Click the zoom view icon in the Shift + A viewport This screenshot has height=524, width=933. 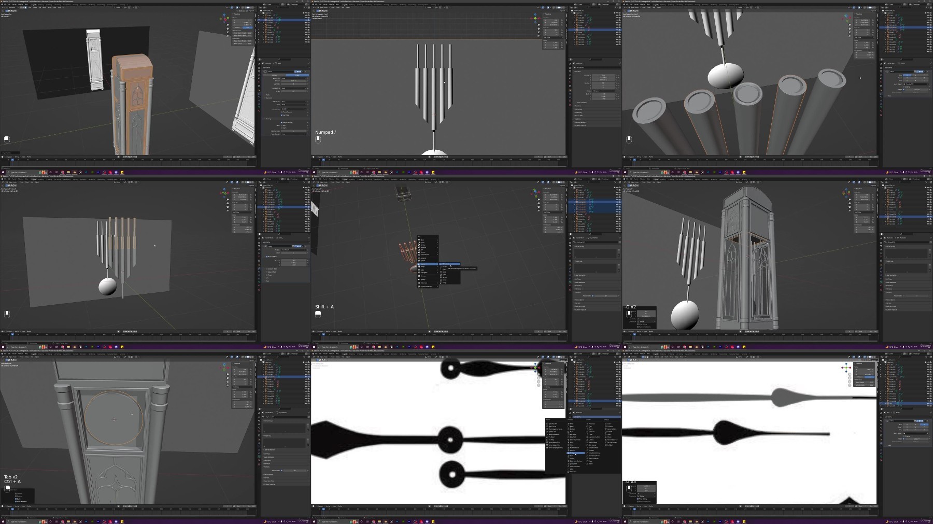(539, 200)
